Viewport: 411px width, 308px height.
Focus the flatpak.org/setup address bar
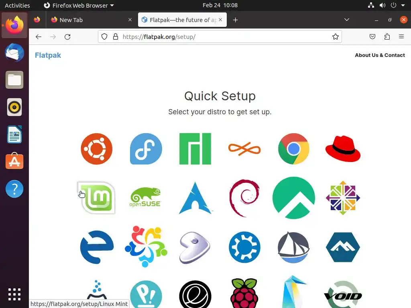[220, 36]
